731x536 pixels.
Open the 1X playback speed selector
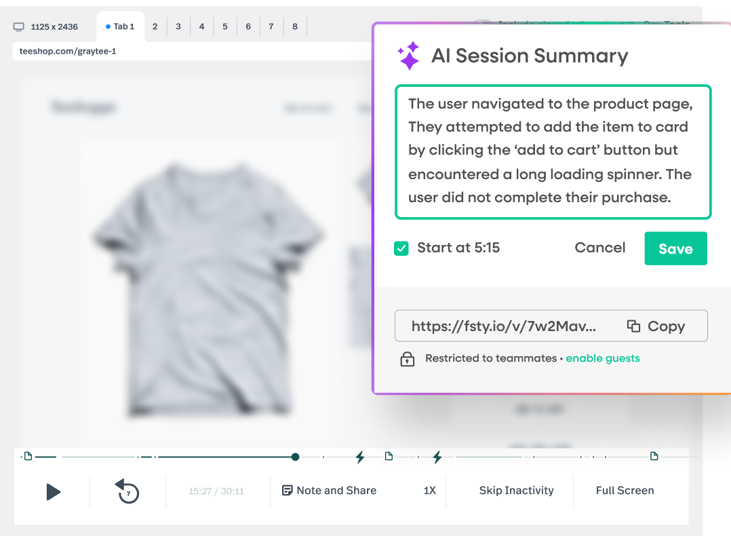[430, 490]
